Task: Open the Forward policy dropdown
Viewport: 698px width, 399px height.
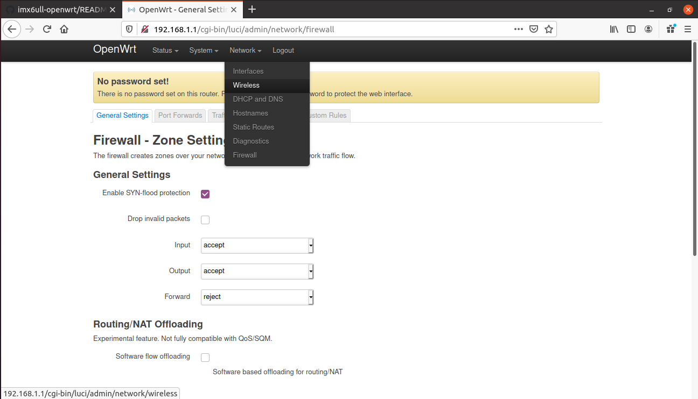Action: pyautogui.click(x=257, y=297)
